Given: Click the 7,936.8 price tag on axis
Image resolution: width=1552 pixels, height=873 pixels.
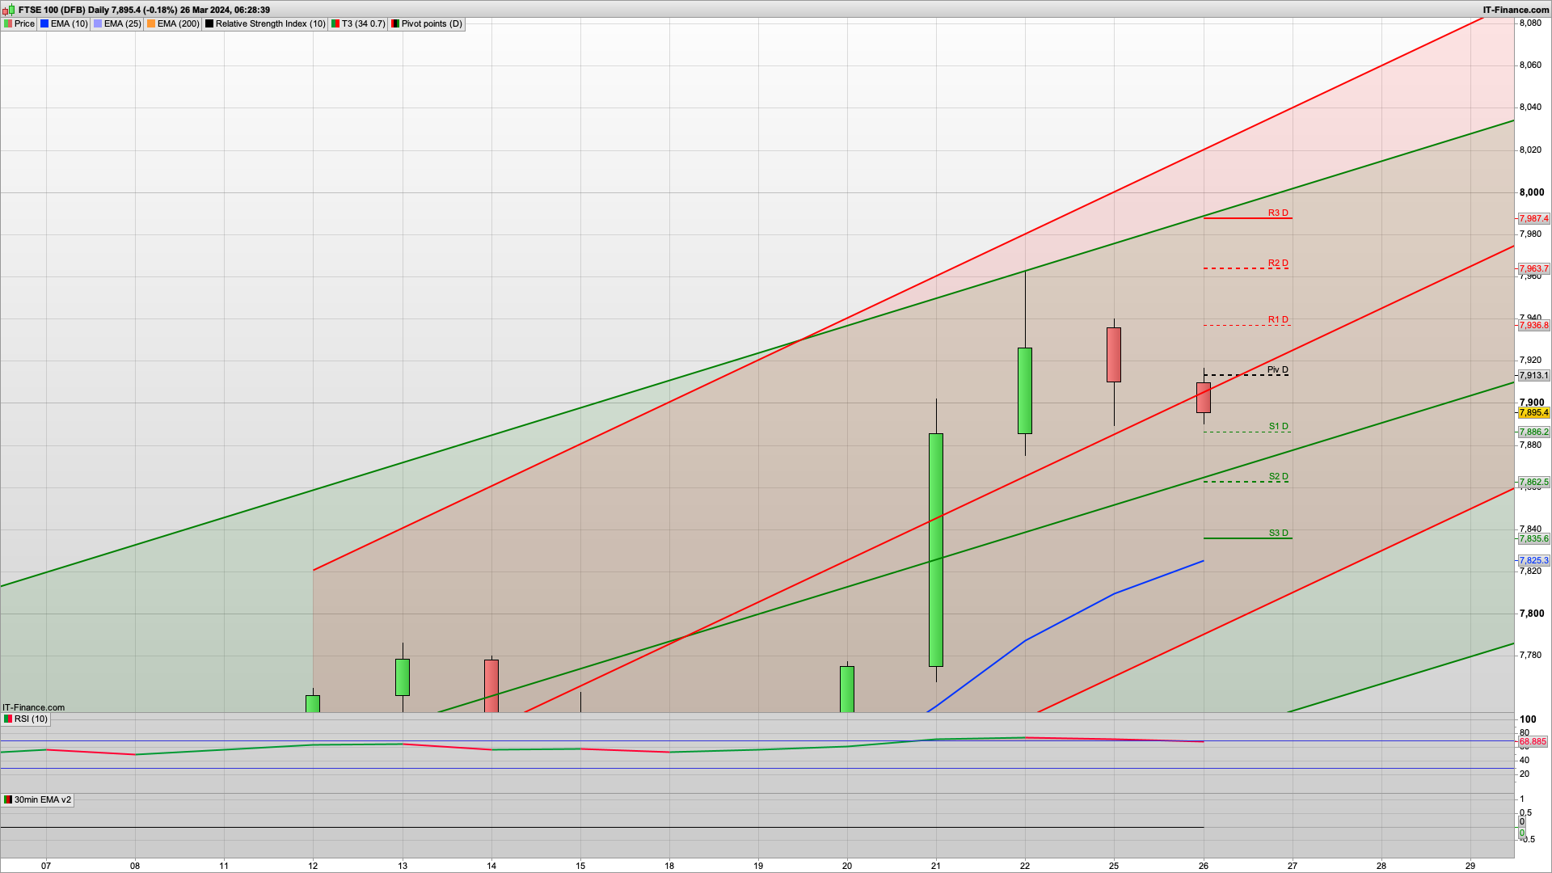Looking at the screenshot, I should 1533,325.
